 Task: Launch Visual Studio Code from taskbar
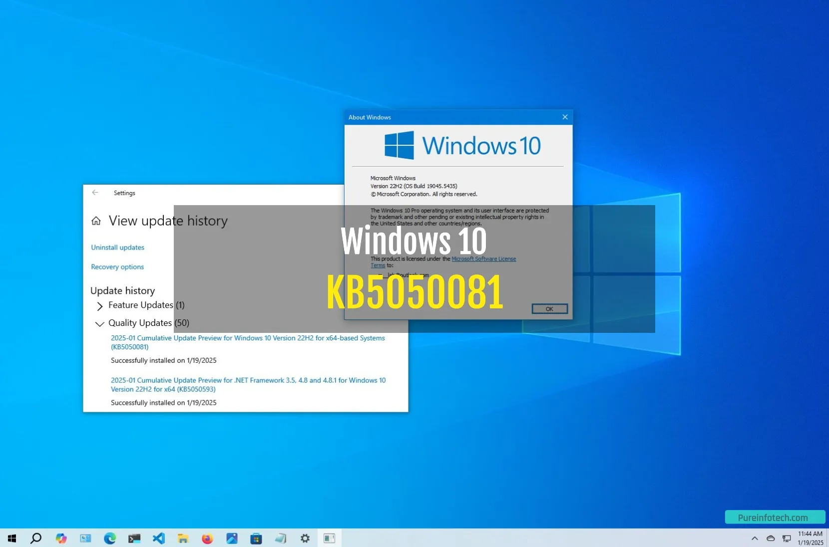tap(159, 538)
